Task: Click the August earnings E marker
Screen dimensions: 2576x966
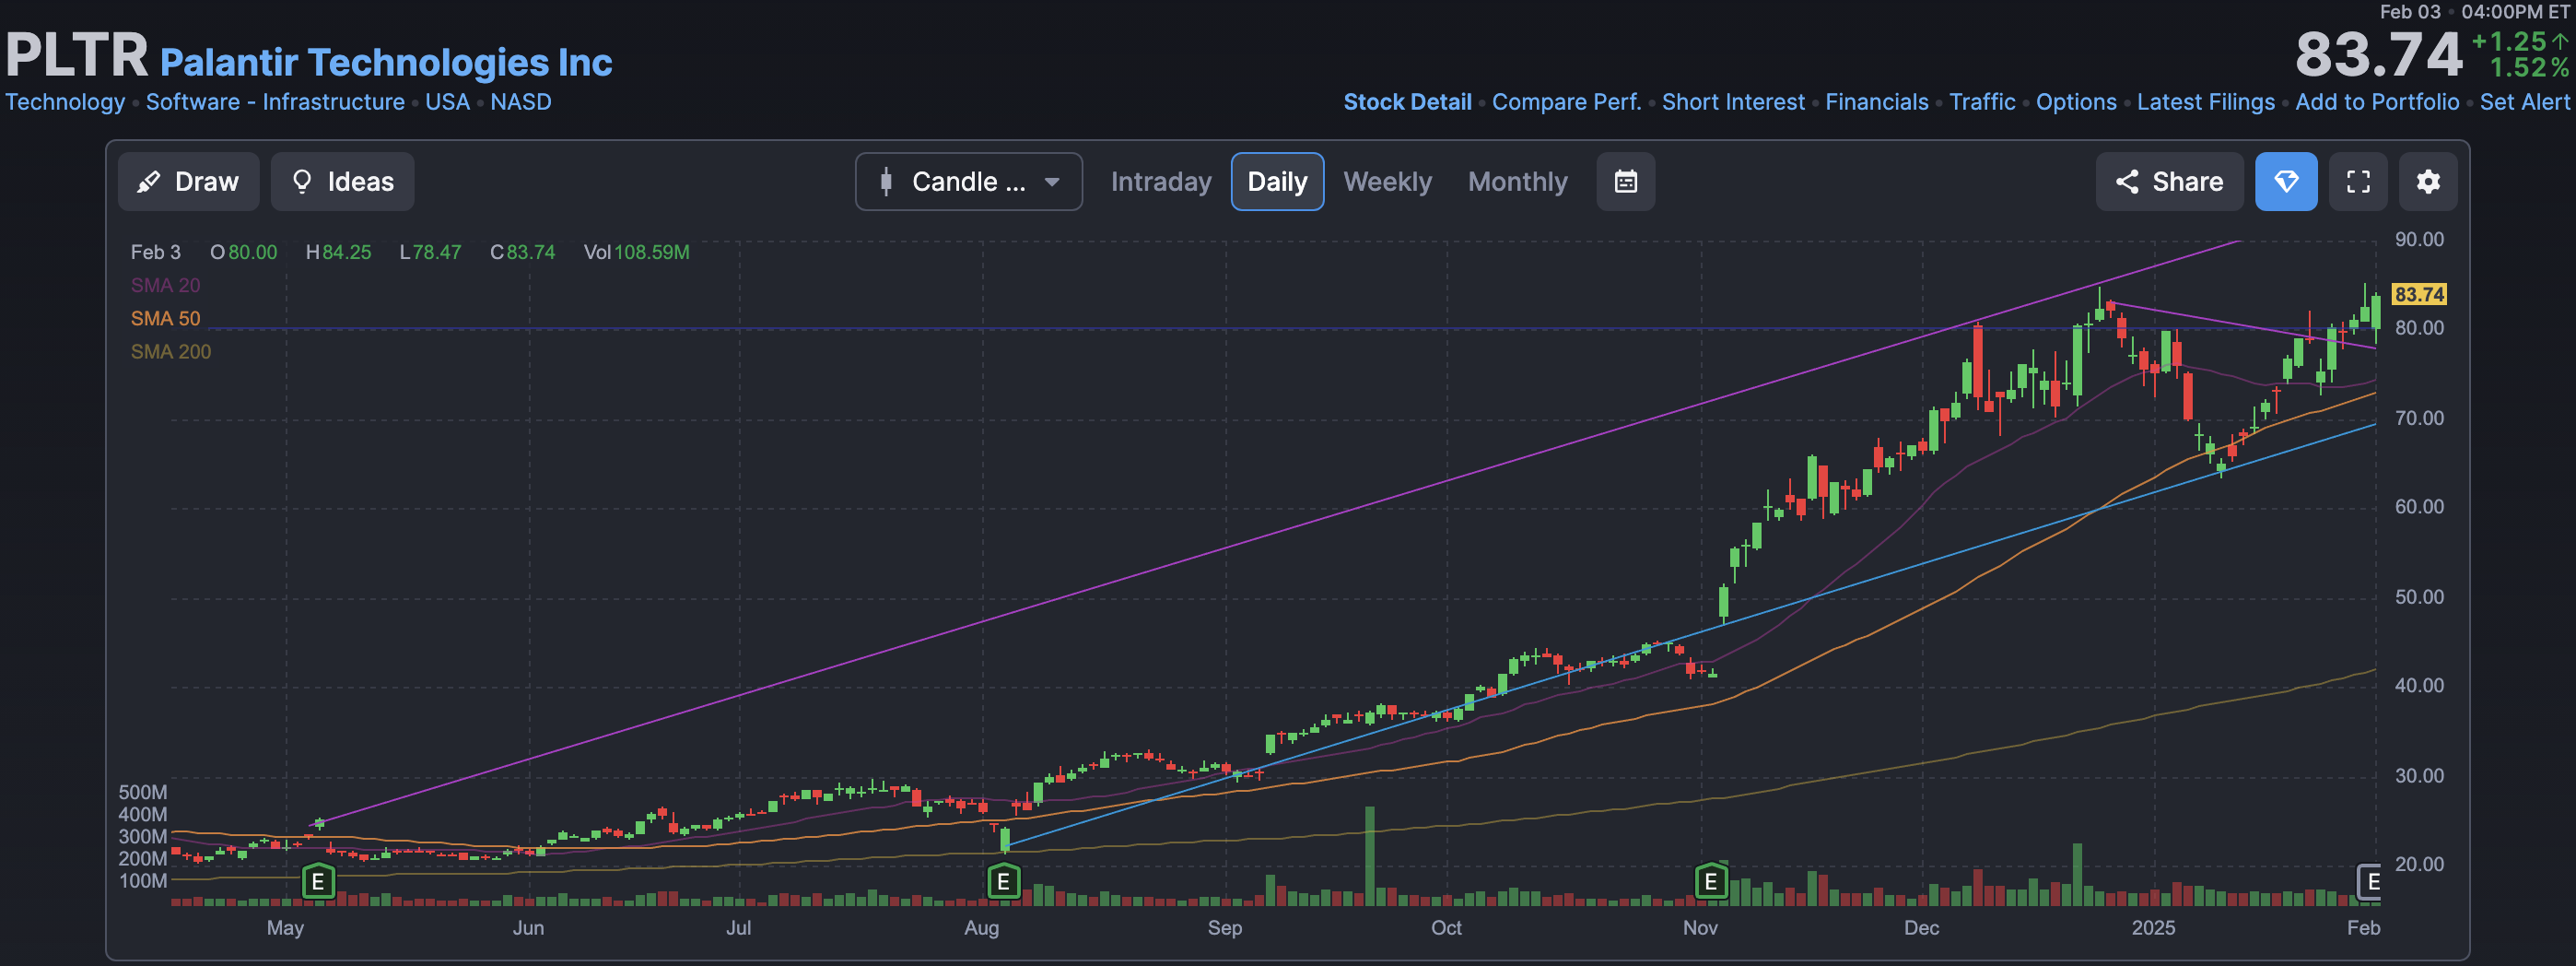Action: (1003, 882)
